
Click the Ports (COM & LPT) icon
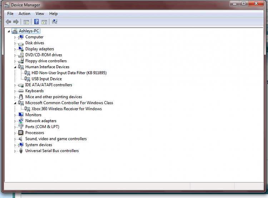(21, 127)
